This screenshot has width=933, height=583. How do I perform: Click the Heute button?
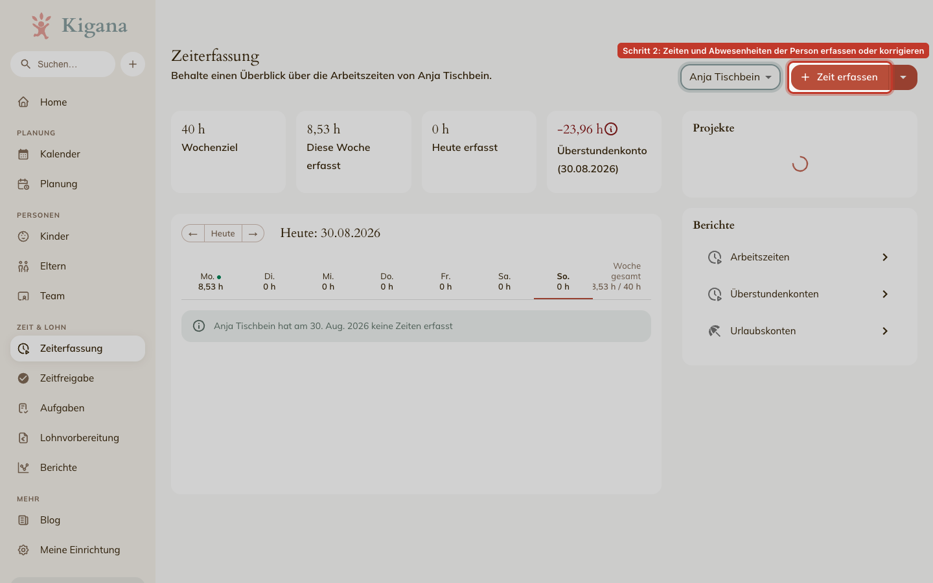pos(223,233)
